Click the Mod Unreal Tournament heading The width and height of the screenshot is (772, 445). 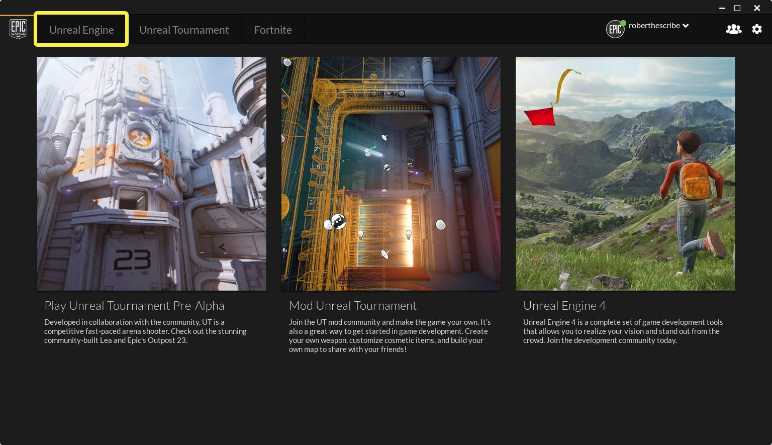(353, 306)
